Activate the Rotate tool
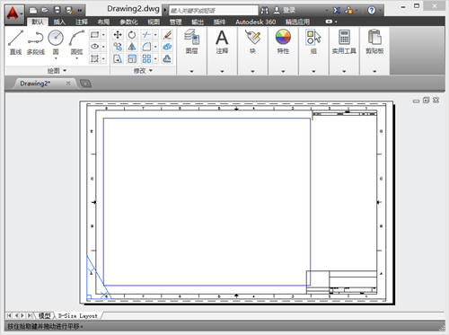Image resolution: width=449 pixels, height=335 pixels. click(132, 35)
